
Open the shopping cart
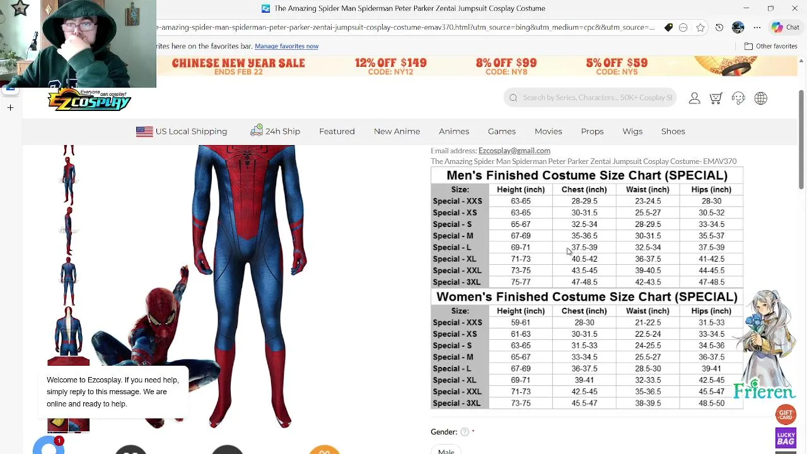point(716,98)
